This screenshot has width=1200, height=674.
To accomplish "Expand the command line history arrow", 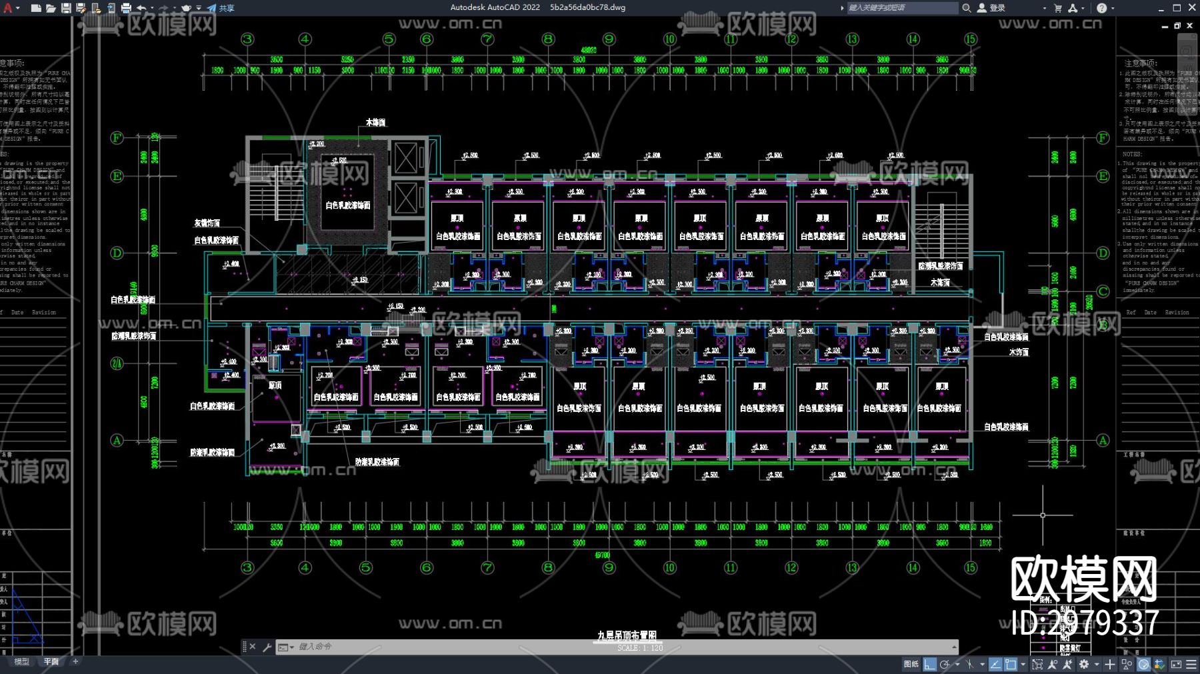I will pyautogui.click(x=954, y=647).
